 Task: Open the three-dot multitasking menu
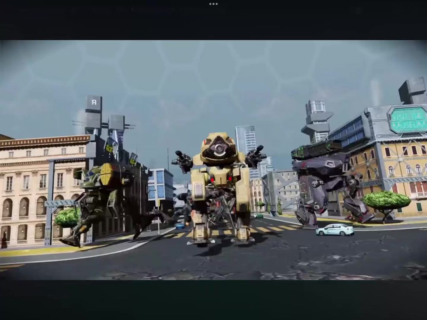tap(213, 4)
